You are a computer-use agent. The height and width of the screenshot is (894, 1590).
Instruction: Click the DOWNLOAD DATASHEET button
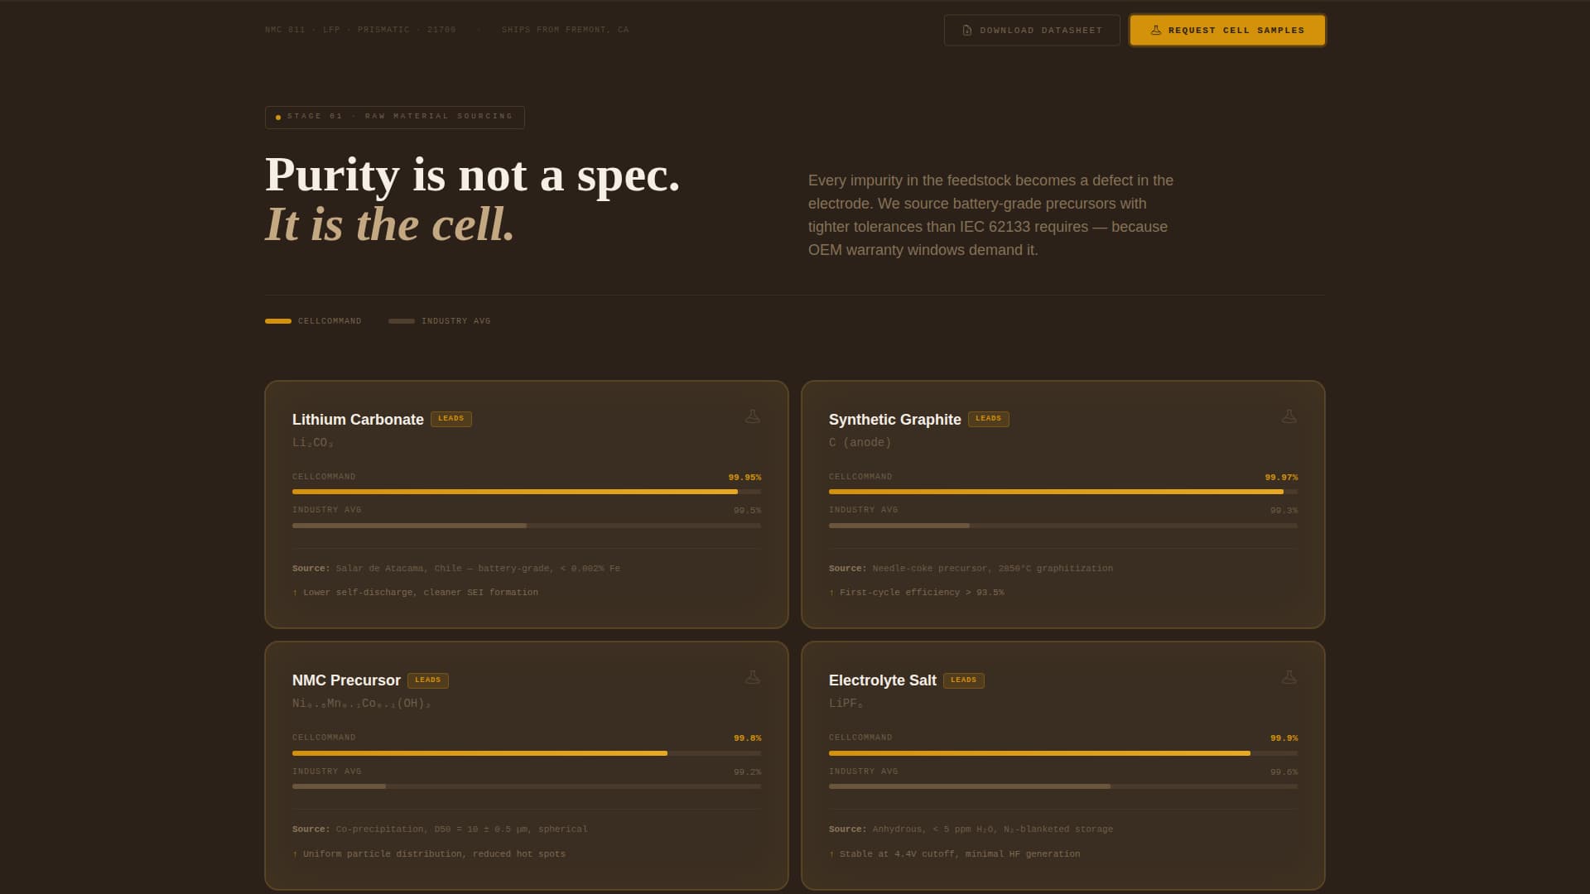click(x=1031, y=30)
